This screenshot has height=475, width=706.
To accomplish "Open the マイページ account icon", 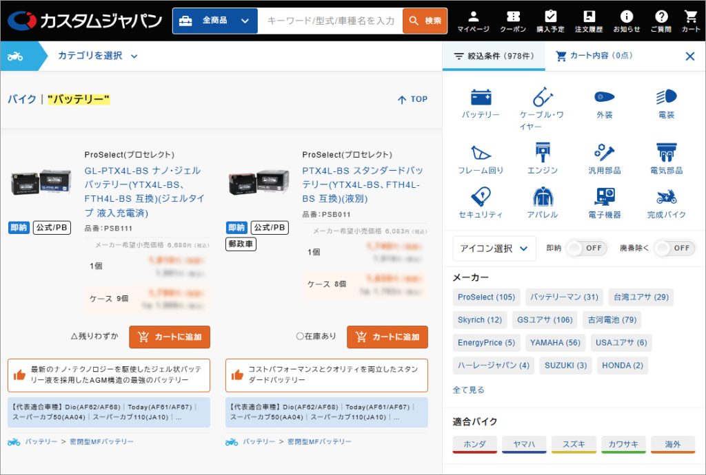I will coord(473,21).
